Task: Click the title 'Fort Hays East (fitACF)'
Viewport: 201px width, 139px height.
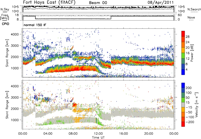Action: pyautogui.click(x=49, y=3)
